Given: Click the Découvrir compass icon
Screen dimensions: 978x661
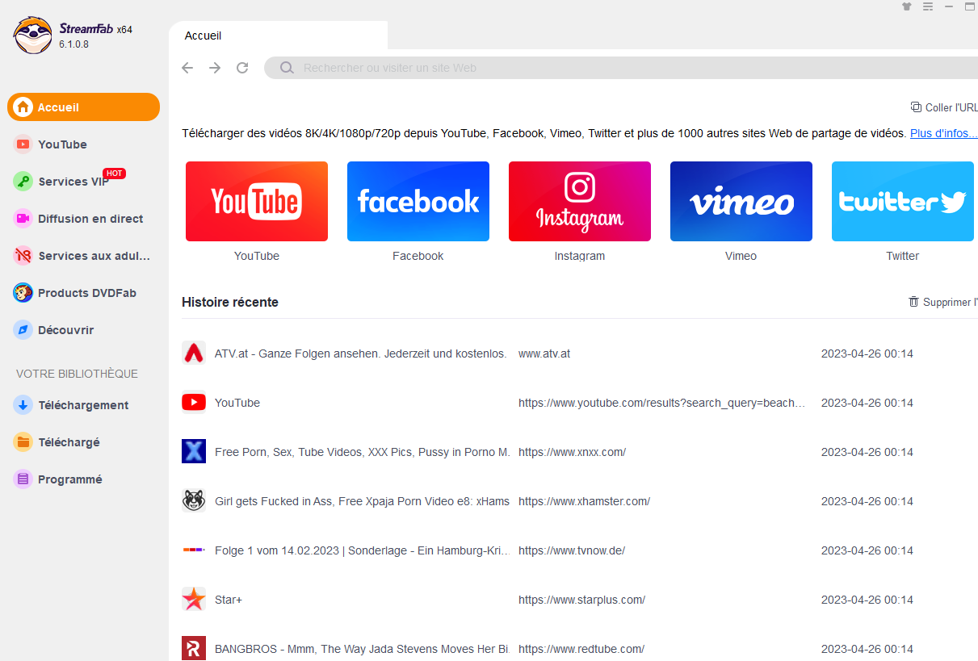Looking at the screenshot, I should click(23, 330).
